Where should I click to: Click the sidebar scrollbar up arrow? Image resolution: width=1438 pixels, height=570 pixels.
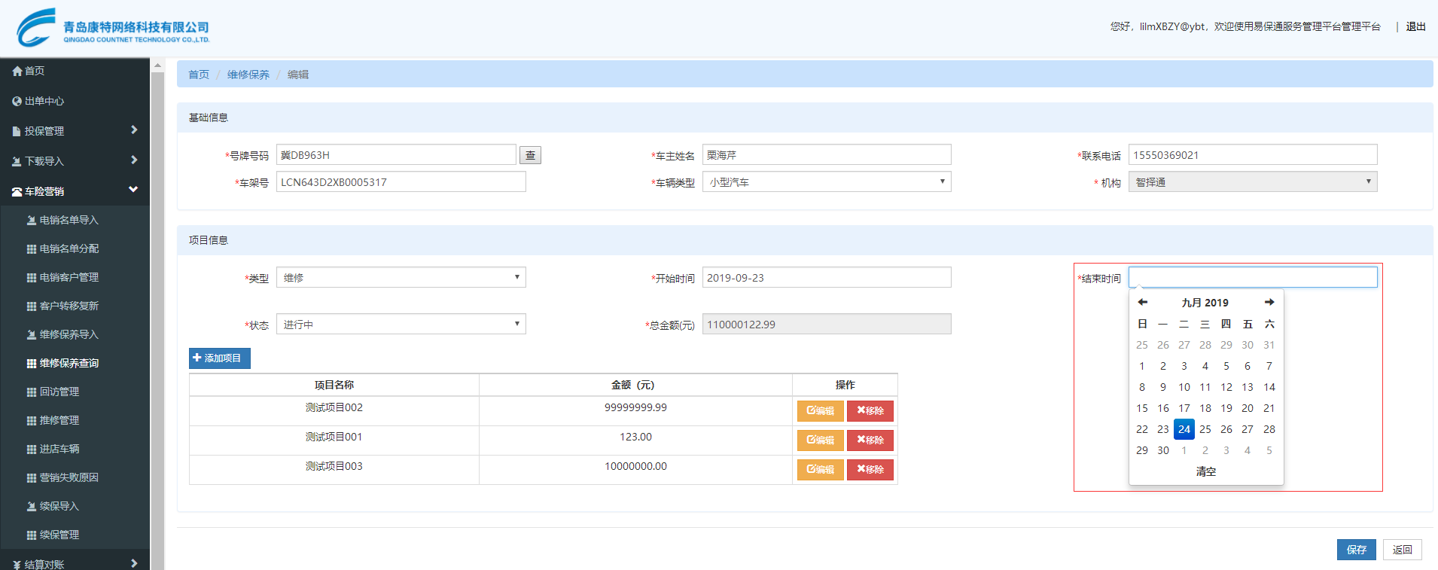point(157,66)
